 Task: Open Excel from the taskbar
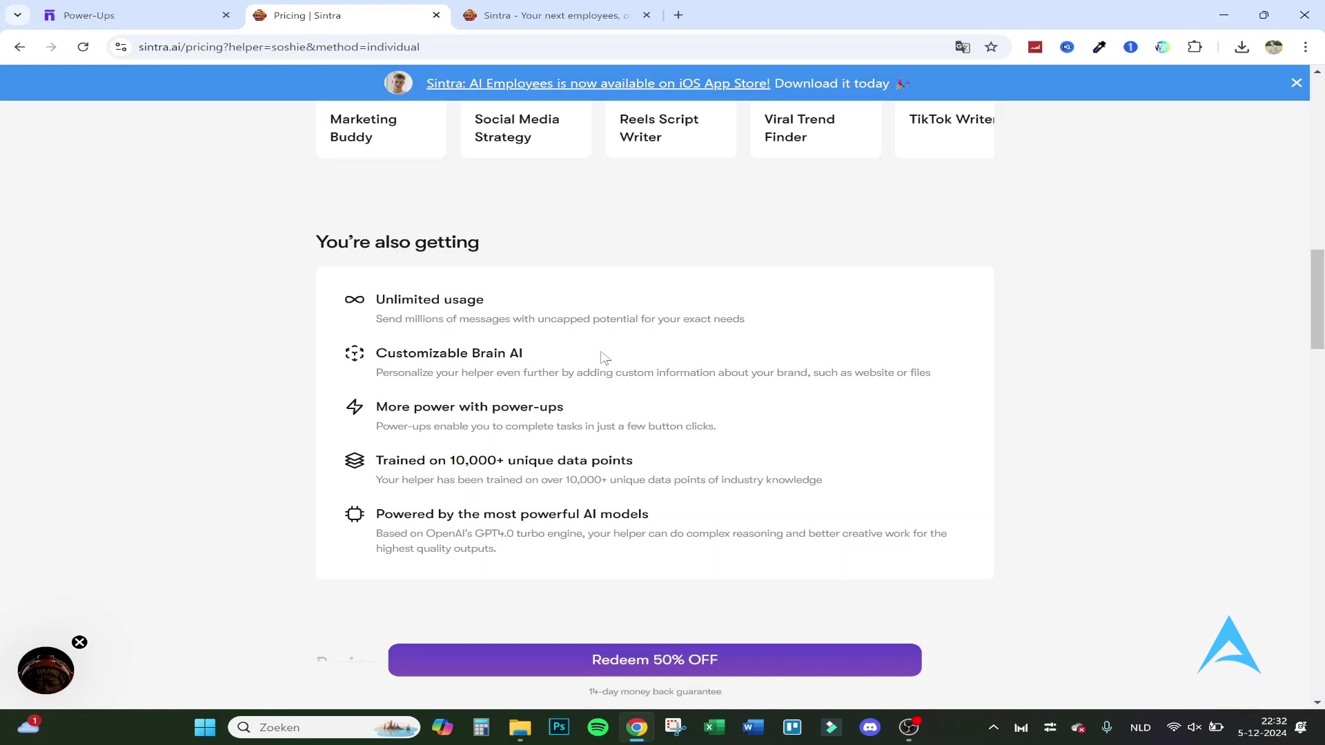714,727
